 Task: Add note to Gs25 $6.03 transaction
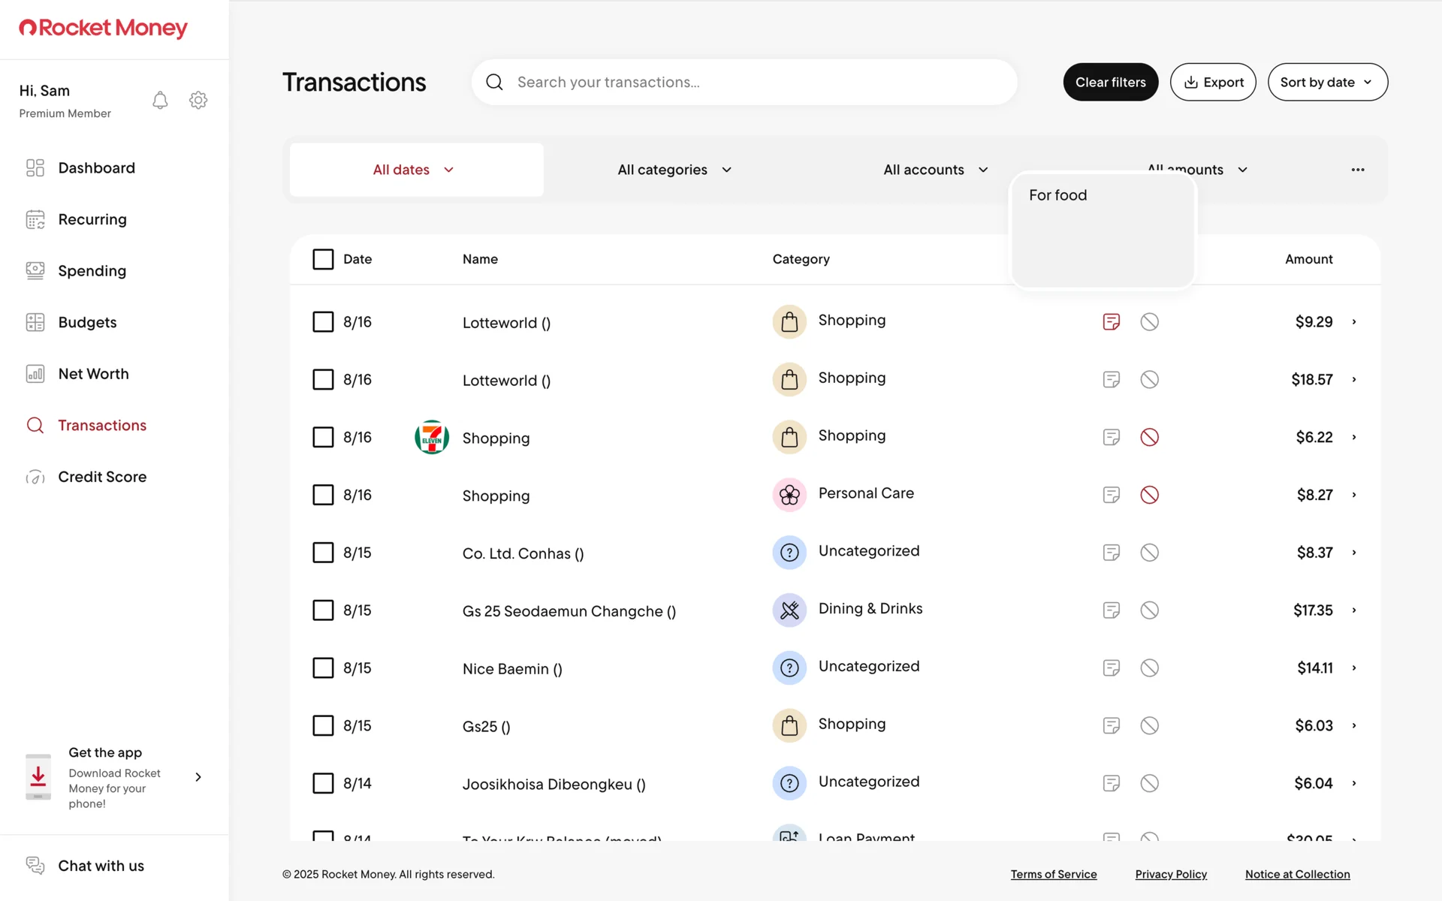click(x=1111, y=725)
